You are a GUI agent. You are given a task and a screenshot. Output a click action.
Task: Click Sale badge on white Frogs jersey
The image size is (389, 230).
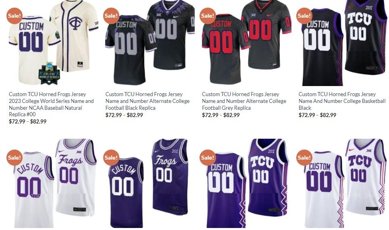click(15, 158)
